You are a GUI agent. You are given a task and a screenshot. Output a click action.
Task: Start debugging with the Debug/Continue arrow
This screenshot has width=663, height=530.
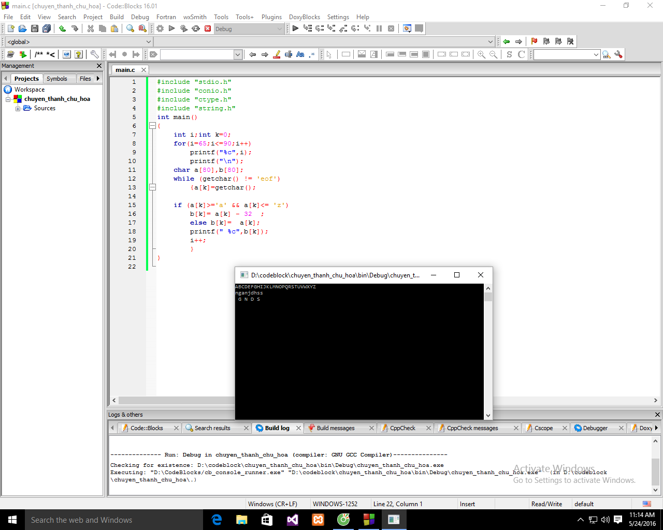click(295, 29)
